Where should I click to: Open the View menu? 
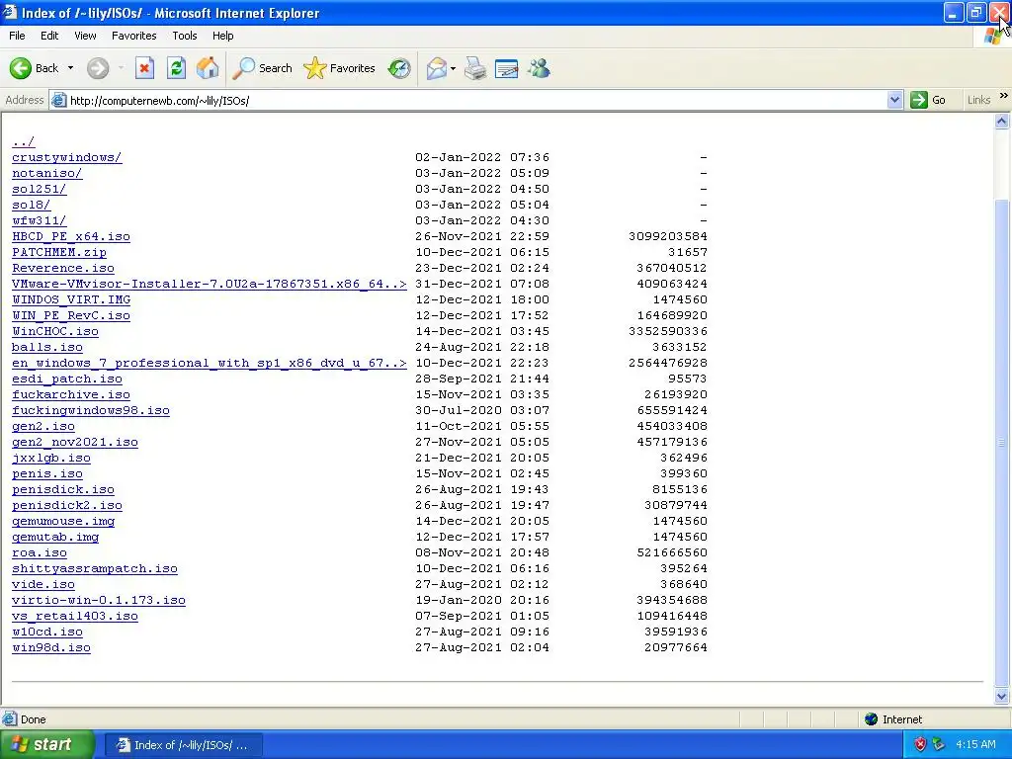pos(85,36)
